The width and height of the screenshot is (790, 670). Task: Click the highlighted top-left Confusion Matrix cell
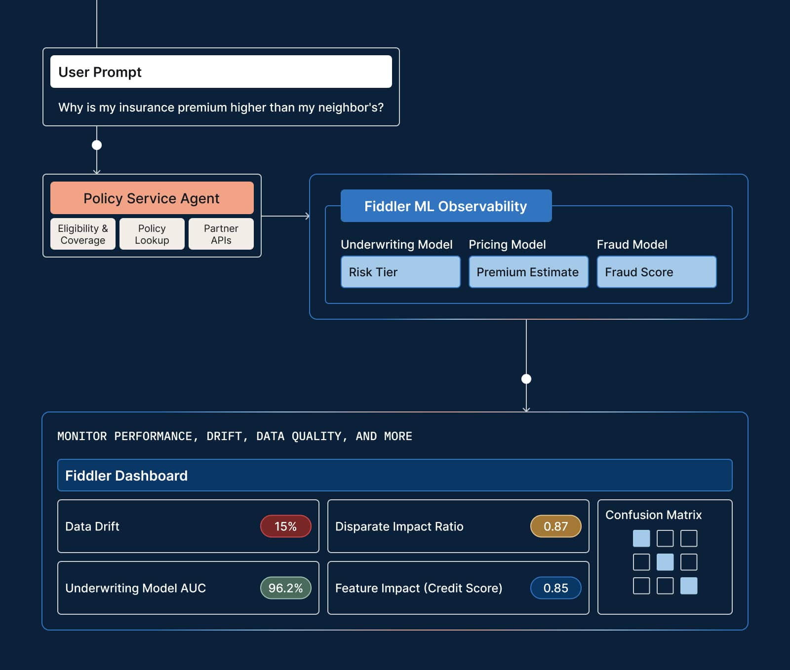tap(641, 539)
